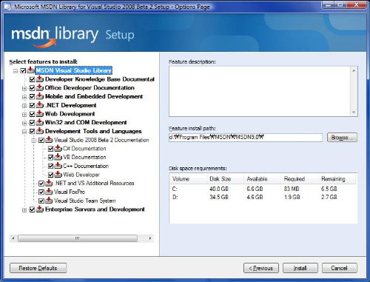Collapse the MSDN Visual Studio Library root node
Image resolution: width=370 pixels, height=282 pixels.
point(16,71)
